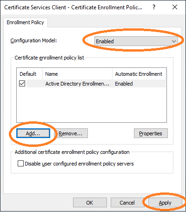Apply the enrollment policy settings
This screenshot has height=212, width=186.
(165, 203)
